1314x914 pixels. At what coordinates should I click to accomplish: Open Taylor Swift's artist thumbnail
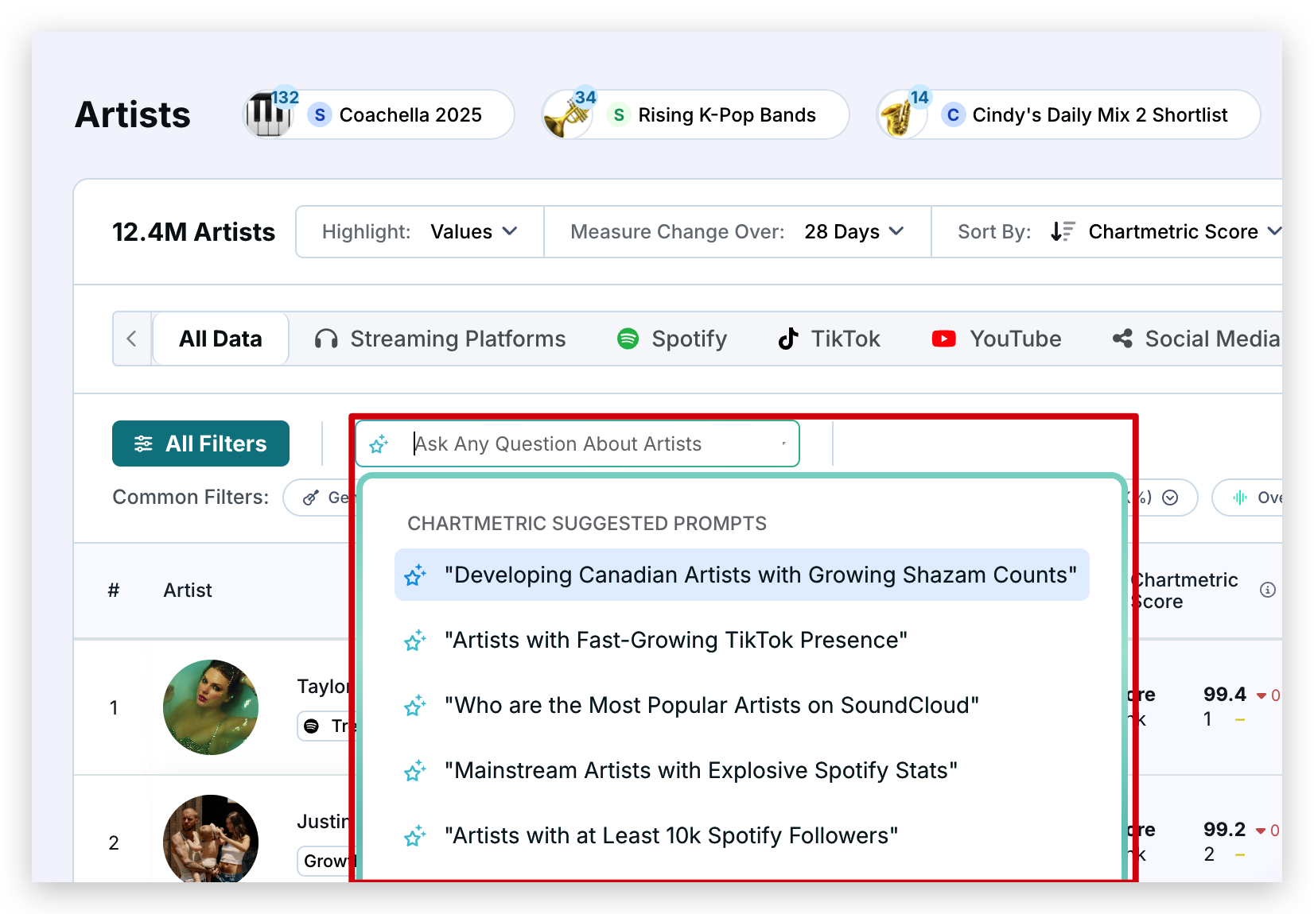click(211, 707)
